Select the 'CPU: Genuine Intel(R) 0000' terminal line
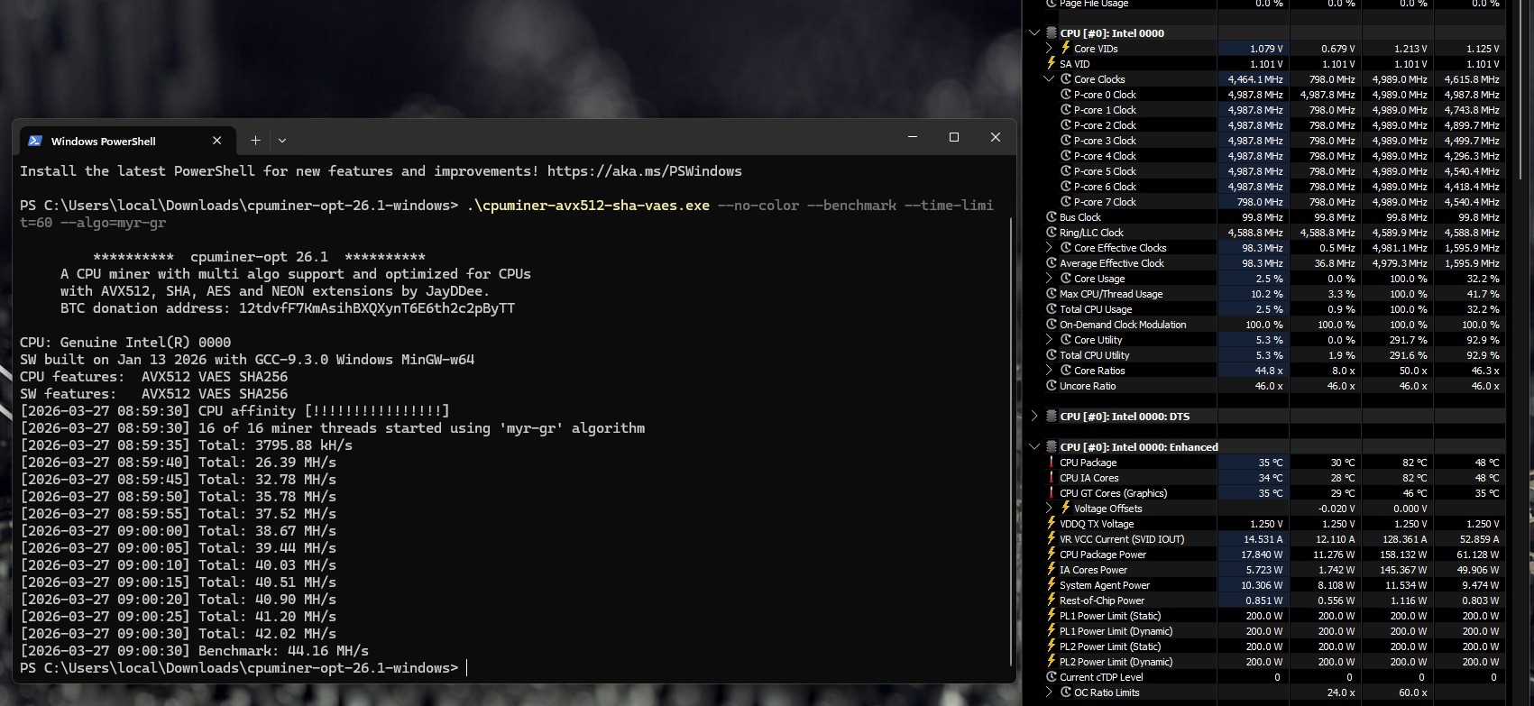This screenshot has height=706, width=1534. (x=125, y=343)
